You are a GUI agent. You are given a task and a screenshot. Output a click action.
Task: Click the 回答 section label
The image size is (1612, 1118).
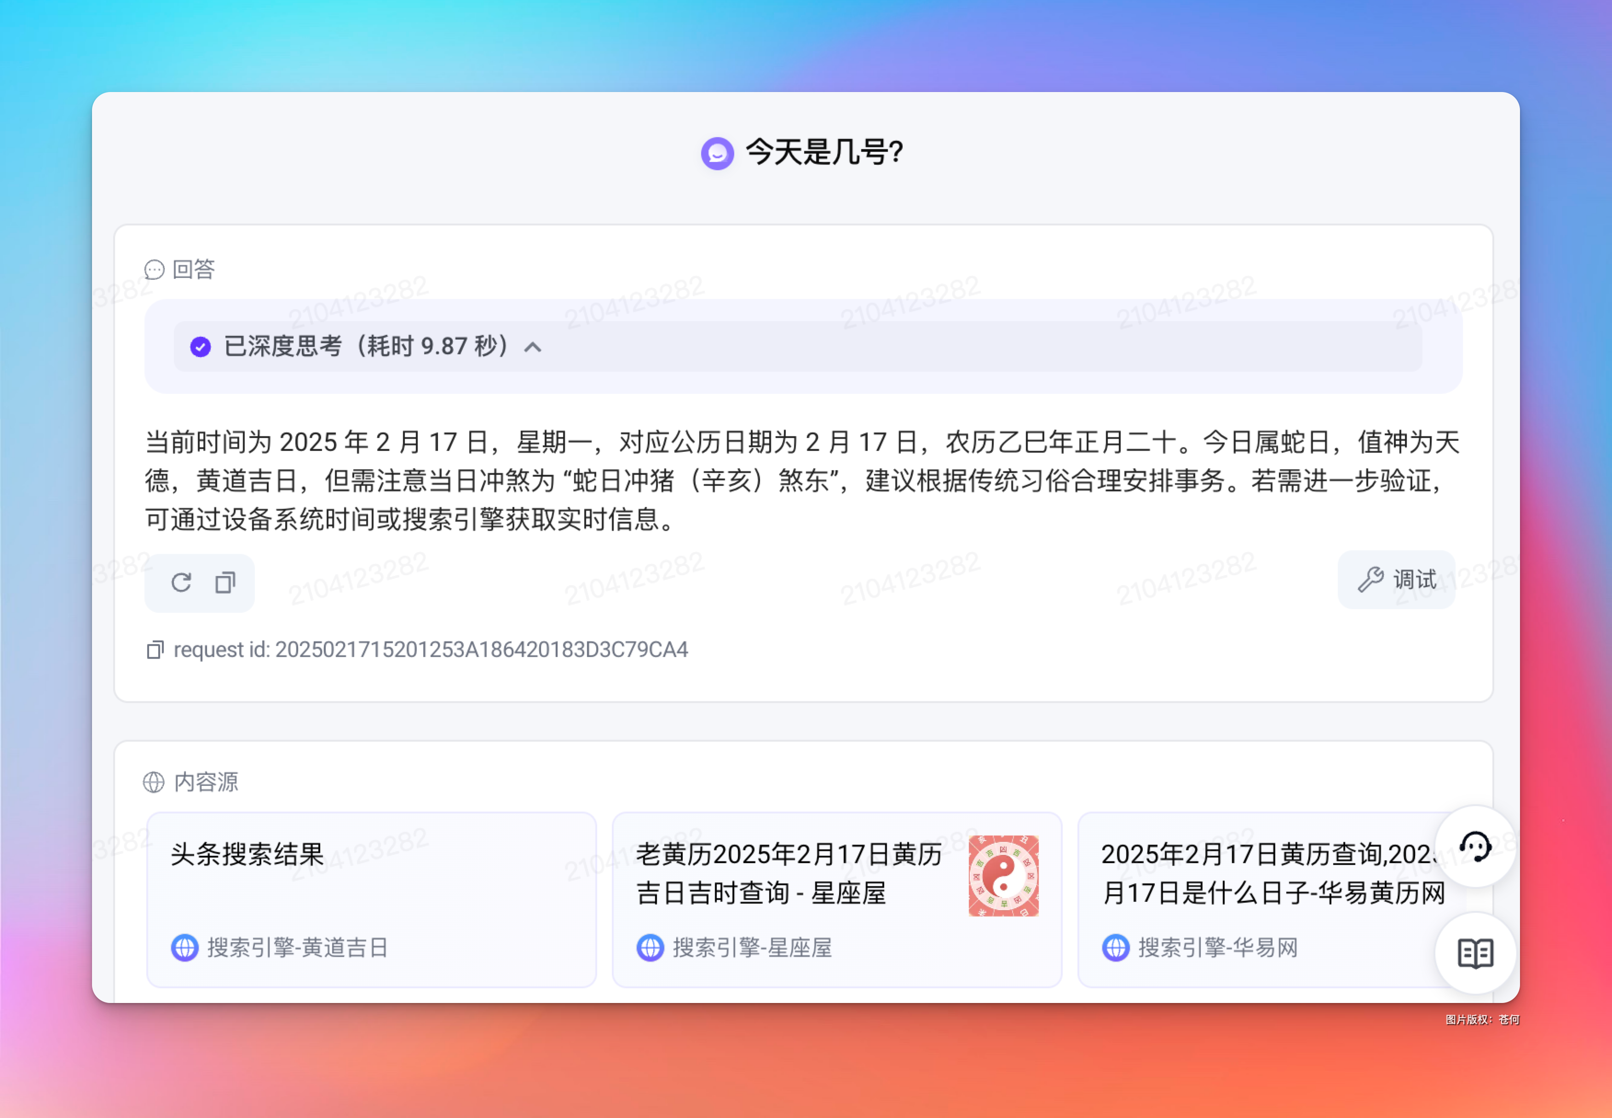pyautogui.click(x=193, y=269)
